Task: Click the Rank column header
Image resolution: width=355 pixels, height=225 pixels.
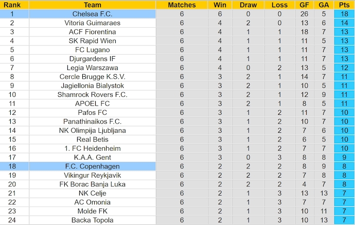Action: tap(12, 5)
